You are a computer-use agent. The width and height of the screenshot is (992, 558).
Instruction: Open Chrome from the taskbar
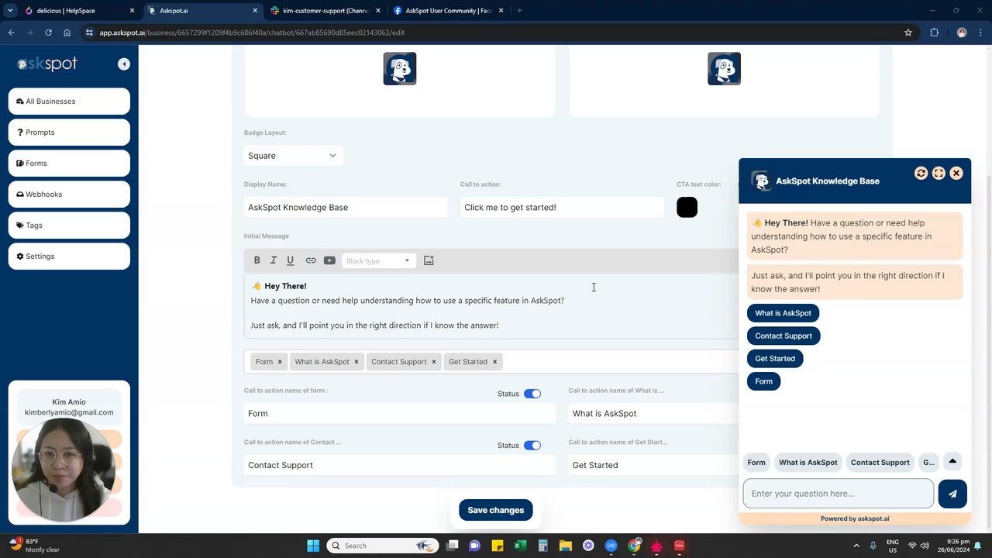pyautogui.click(x=635, y=546)
